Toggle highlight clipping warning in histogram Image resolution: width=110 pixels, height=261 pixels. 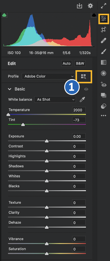(x=94, y=15)
